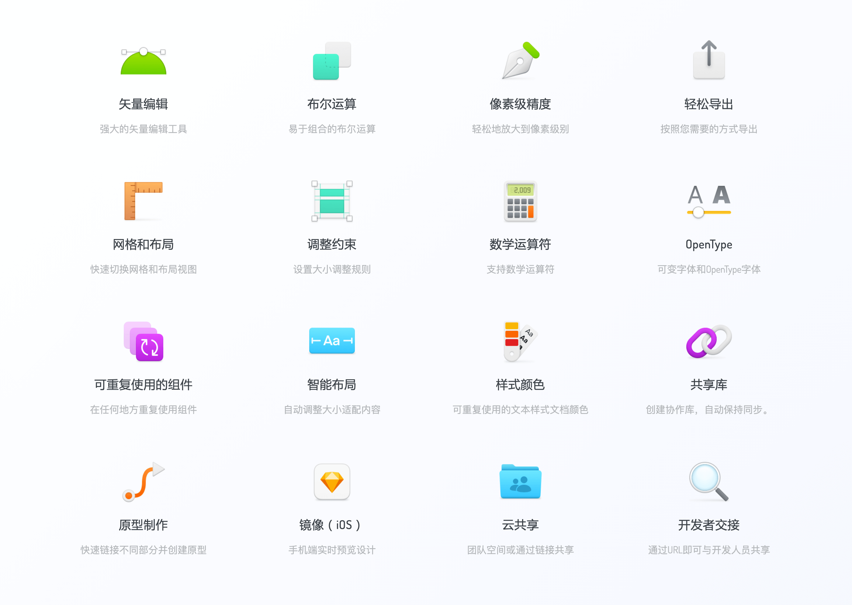
Task: Select the 像素级精度 heading
Action: tap(521, 104)
